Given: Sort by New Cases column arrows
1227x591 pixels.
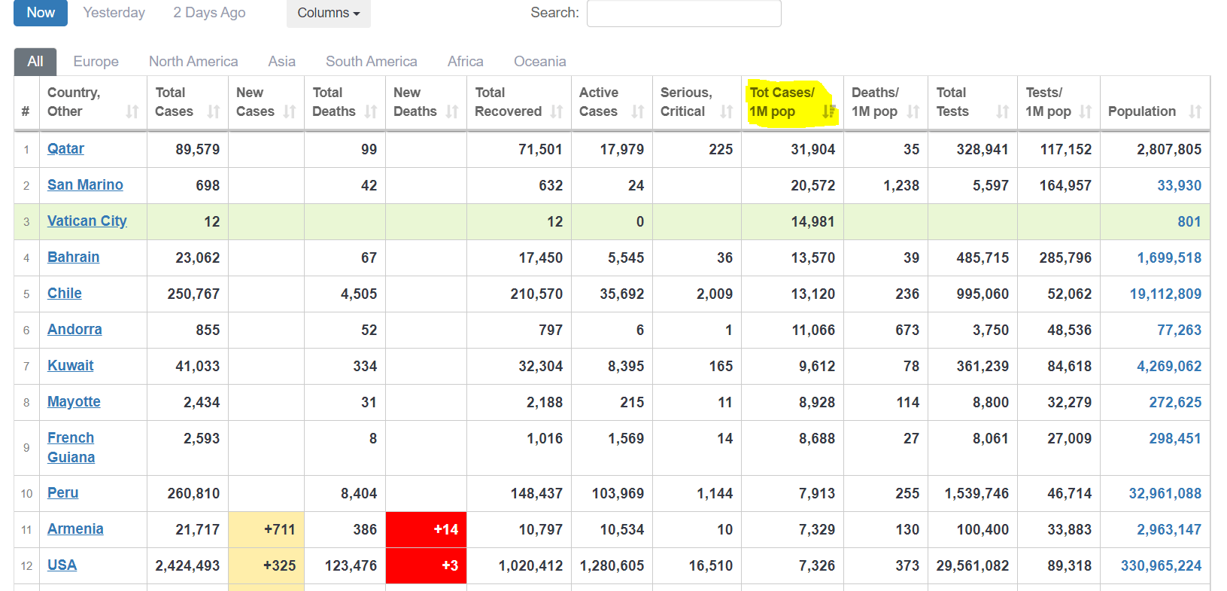Looking at the screenshot, I should 290,111.
